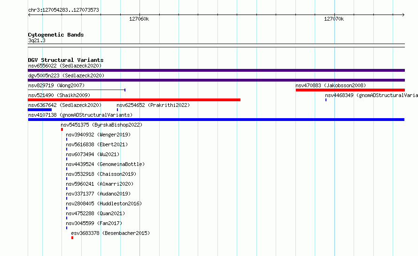418x256 pixels.
Task: Click the chr3:127054283..127073573 coordinate label
Action: click(63, 10)
